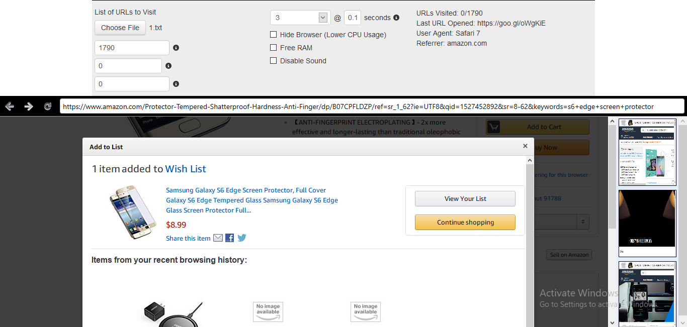This screenshot has width=687, height=327.
Task: Share this item via email icon
Action: point(218,238)
